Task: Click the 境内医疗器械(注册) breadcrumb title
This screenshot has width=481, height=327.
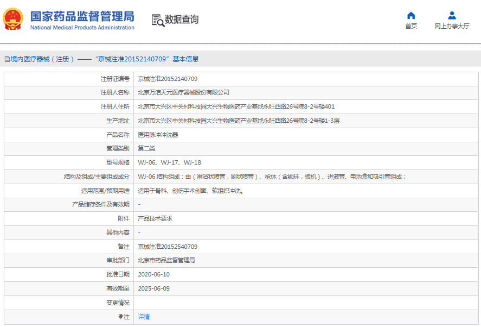Action: click(42, 59)
